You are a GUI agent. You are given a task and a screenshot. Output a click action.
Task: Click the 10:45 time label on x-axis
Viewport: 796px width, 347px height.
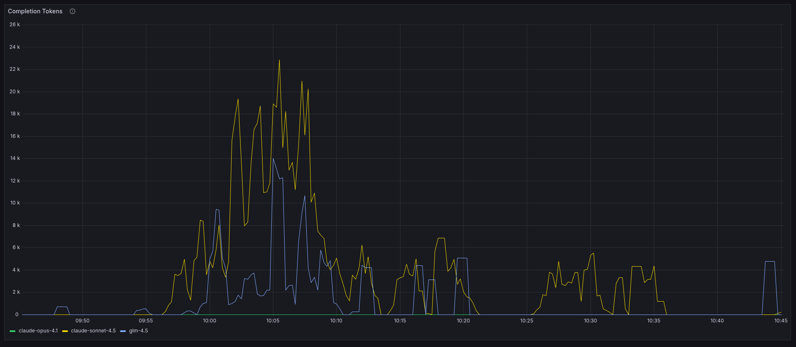[781, 321]
